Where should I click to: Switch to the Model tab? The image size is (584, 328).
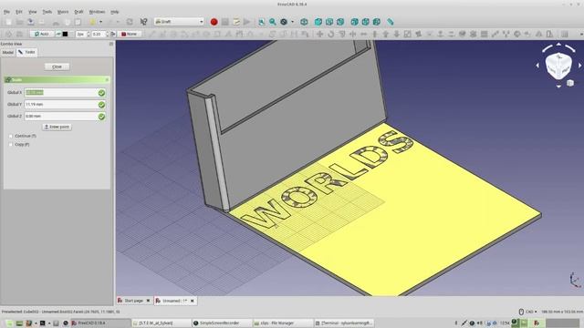pos(8,53)
